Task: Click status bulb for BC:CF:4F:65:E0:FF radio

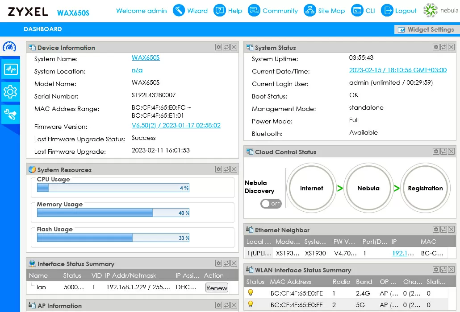Action: click(x=250, y=304)
